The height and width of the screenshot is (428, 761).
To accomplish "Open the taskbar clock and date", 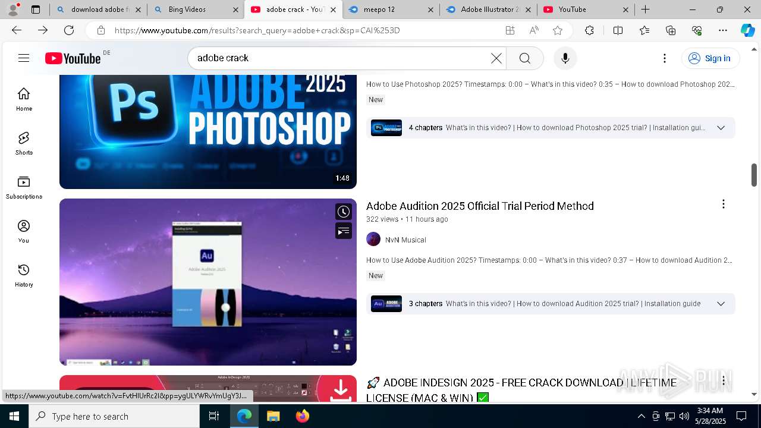I will tap(709, 416).
